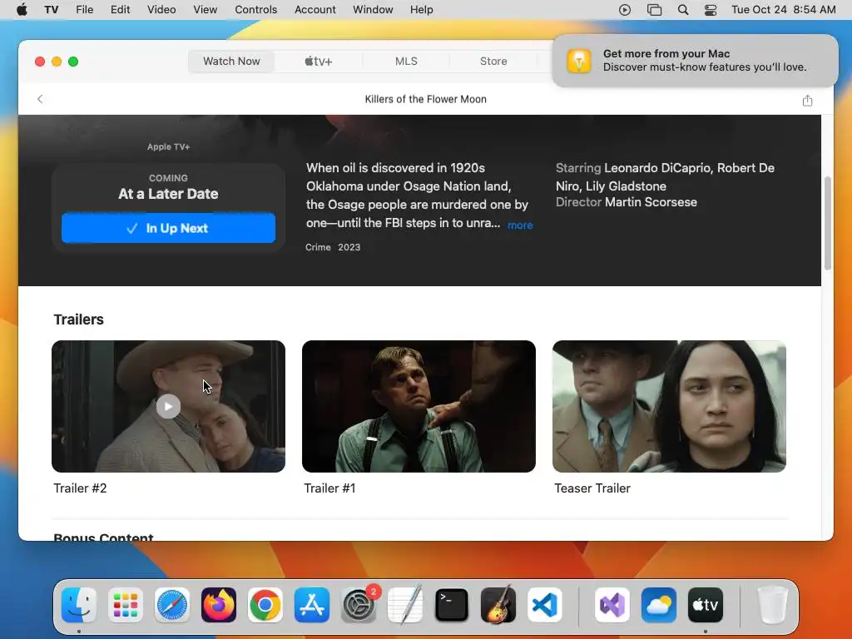This screenshot has height=639, width=852.
Task: Open the Help menu
Action: (421, 10)
